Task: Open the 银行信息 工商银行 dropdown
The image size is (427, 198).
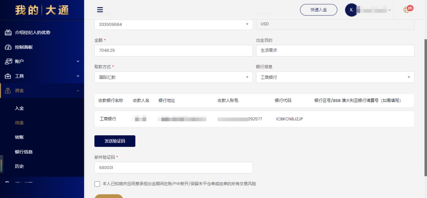Action: click(x=335, y=77)
